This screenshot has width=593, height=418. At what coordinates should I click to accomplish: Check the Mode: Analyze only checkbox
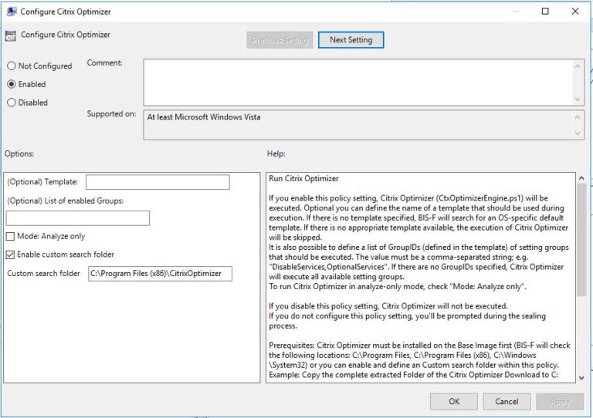pyautogui.click(x=10, y=236)
